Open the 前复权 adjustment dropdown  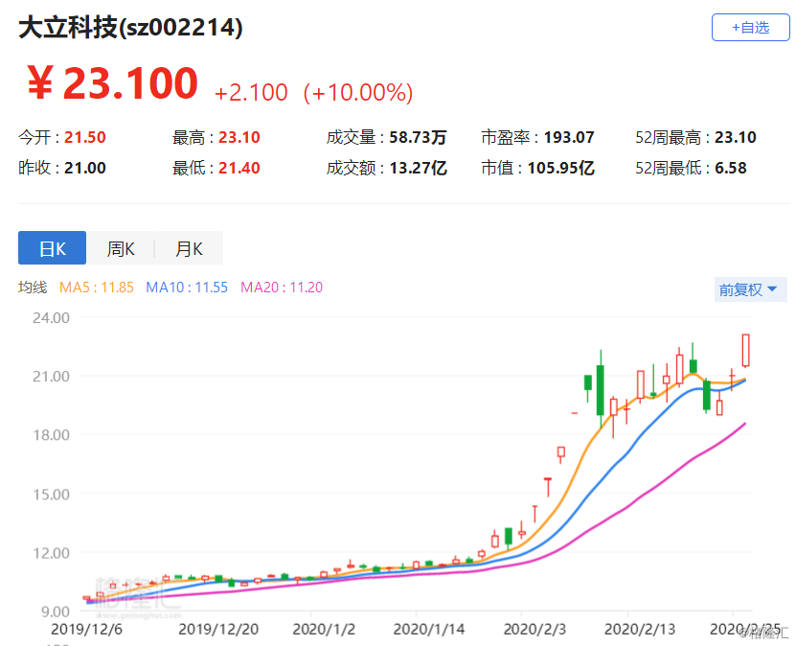click(750, 289)
